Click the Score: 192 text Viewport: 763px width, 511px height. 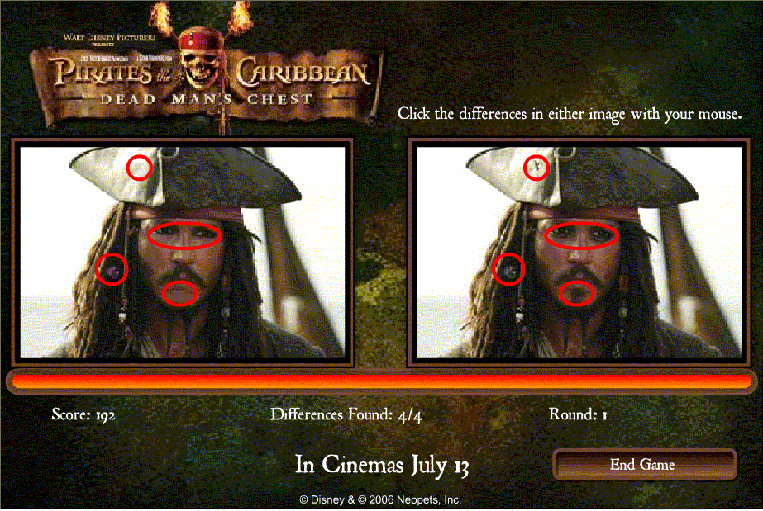[83, 414]
